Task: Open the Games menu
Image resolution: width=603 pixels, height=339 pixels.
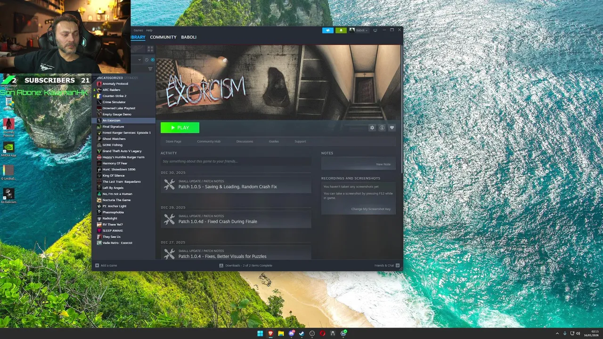Action: (x=138, y=30)
